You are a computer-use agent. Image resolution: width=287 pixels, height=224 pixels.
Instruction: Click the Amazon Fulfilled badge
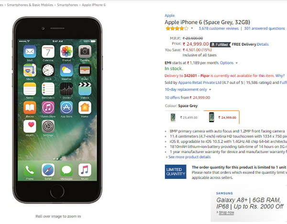(220, 45)
